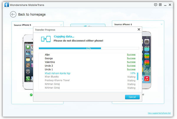Image resolution: width=177 pixels, height=119 pixels.
Task: Click the Camera app icon on iPhone 6
Action: (x=147, y=41)
